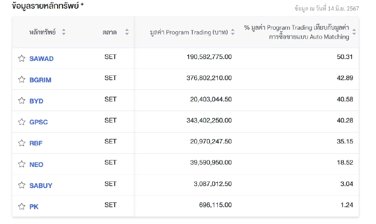Open the BGRIM stock link
The image size is (376, 224).
40,80
